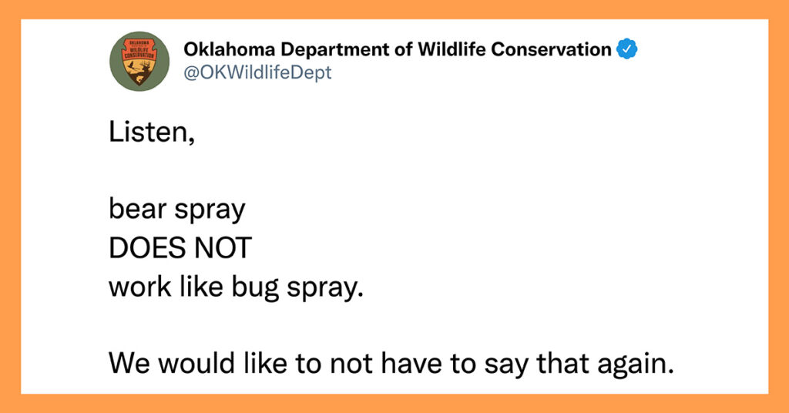Screen dimensions: 789x413
Task: Click 'Conservation' in the account display name
Action: pos(551,49)
